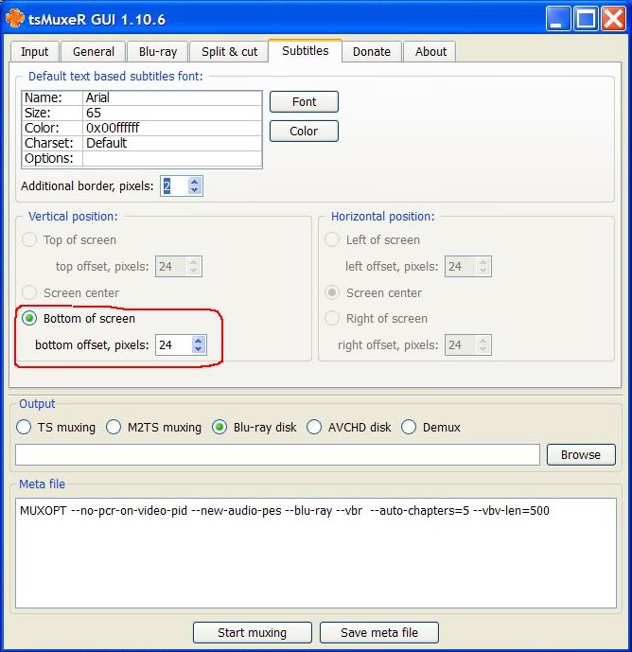Click the bottom offset pixels field
632x652 pixels.
pyautogui.click(x=174, y=344)
